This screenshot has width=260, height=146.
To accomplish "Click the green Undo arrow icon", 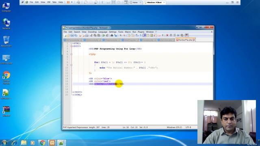I will pos(103,35).
